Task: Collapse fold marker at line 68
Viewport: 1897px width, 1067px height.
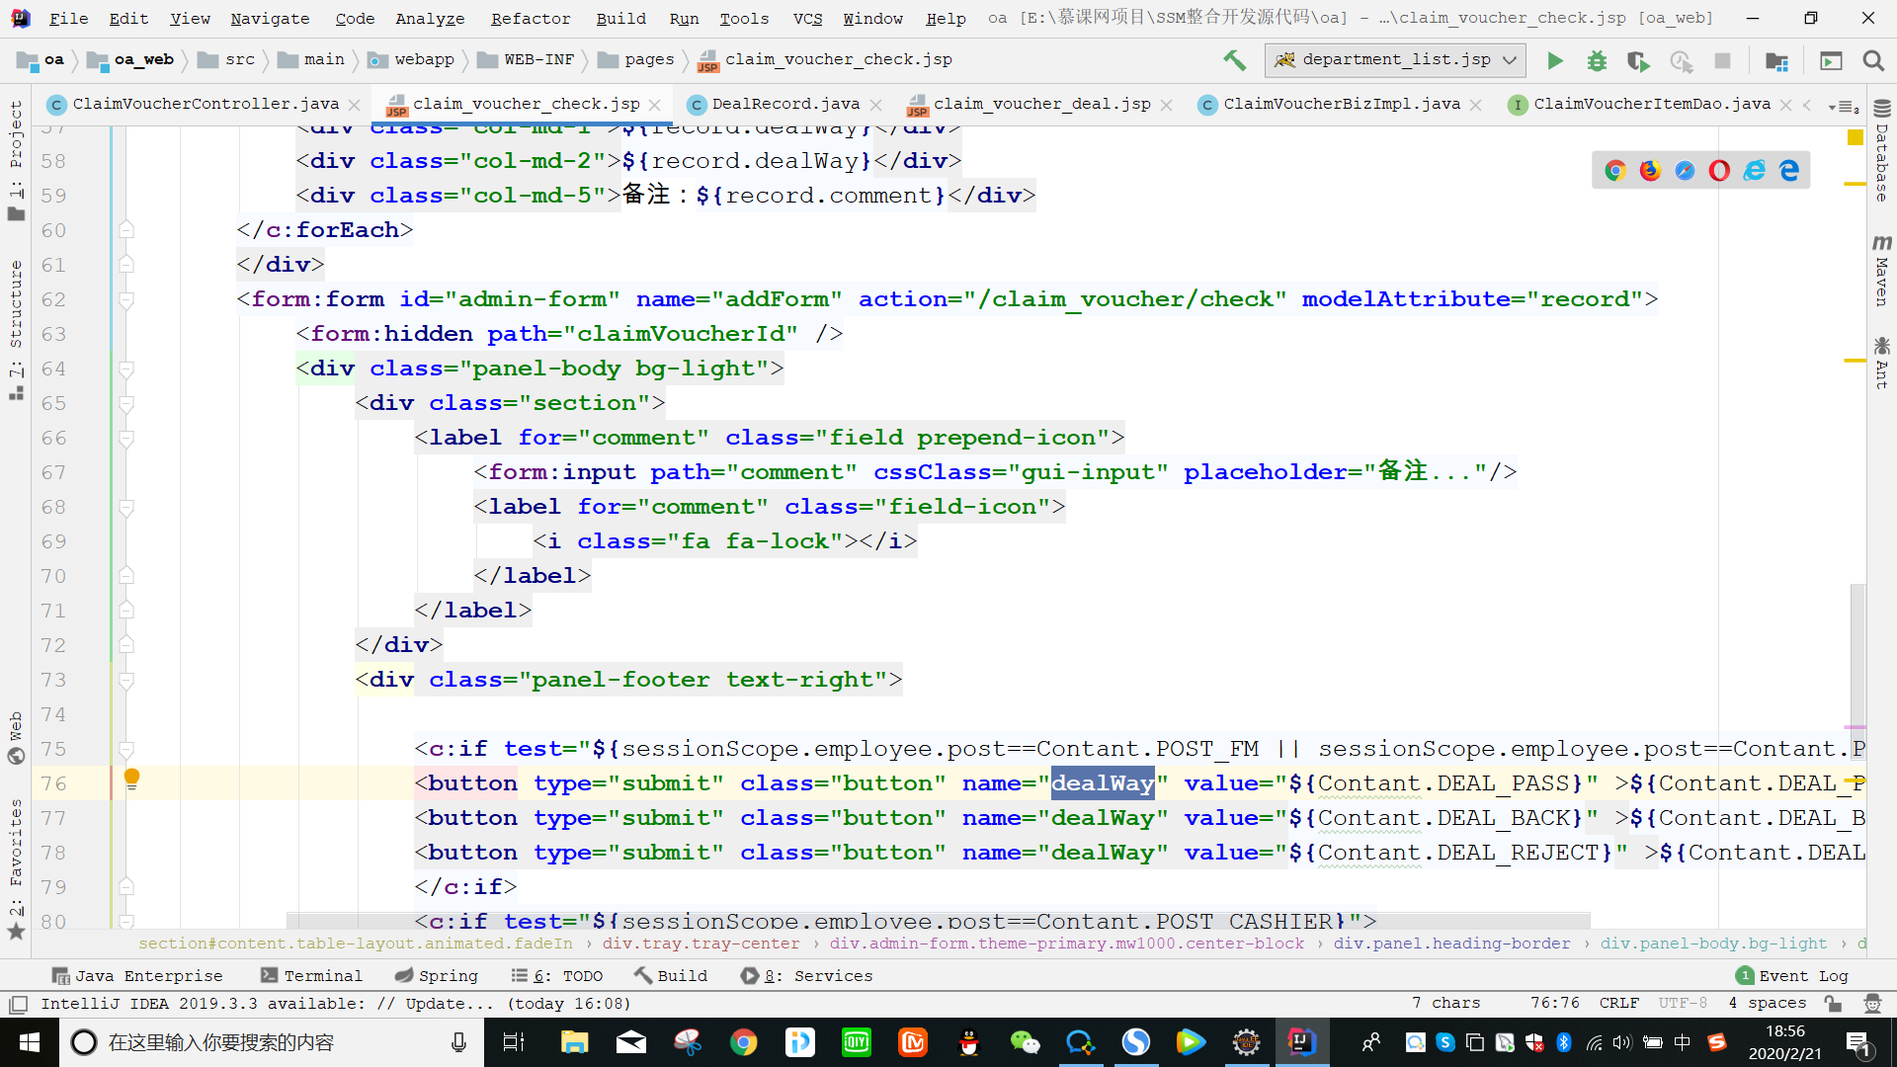Action: click(126, 507)
